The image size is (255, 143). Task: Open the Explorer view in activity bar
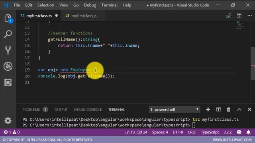(x=8, y=18)
